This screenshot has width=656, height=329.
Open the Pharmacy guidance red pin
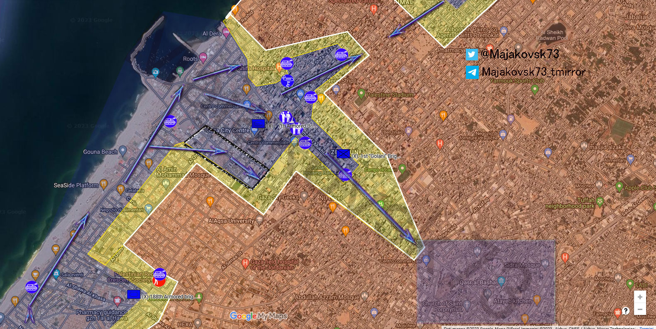[118, 301]
